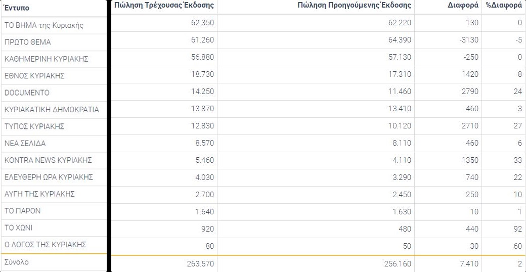Select the Διαφορά column header
526x272 pixels.
[463, 6]
